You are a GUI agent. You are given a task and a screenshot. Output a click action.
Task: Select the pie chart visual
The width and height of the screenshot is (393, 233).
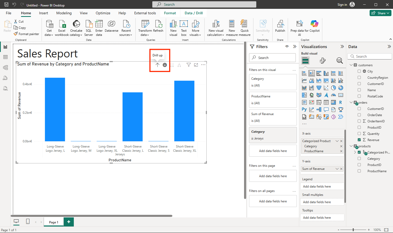333,88
